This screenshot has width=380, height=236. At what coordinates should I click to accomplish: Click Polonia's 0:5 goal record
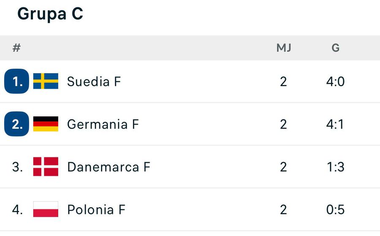point(336,209)
